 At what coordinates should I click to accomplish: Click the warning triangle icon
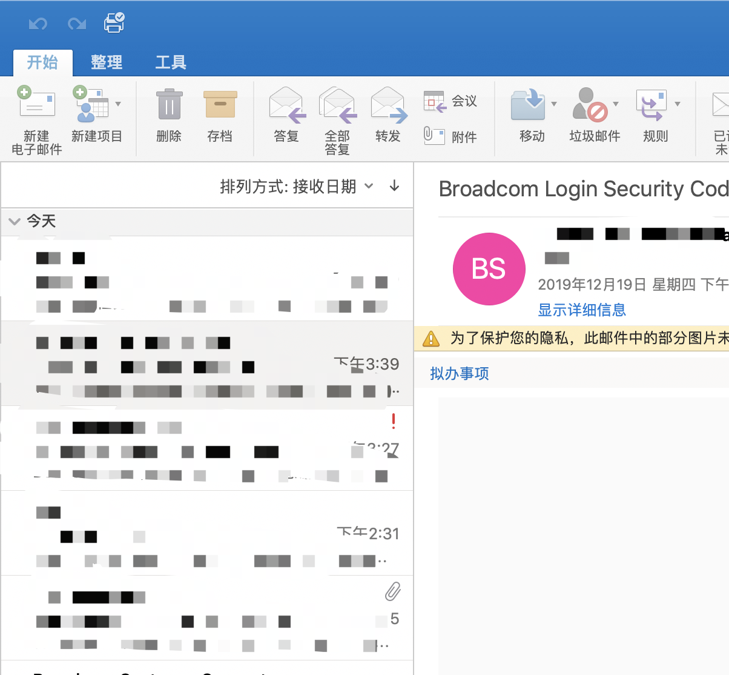coord(430,338)
